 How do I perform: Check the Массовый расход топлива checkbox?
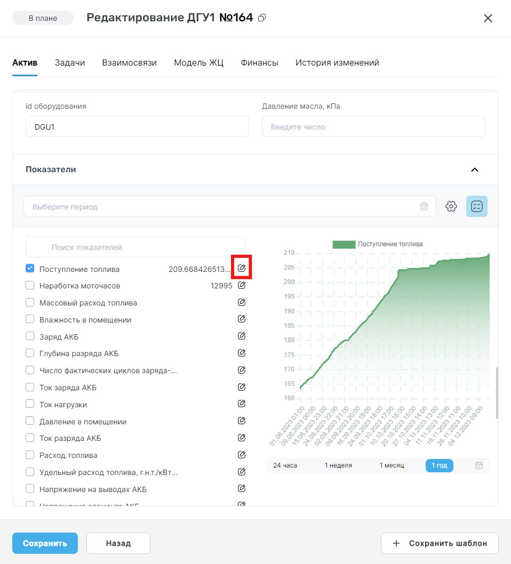pyautogui.click(x=30, y=302)
